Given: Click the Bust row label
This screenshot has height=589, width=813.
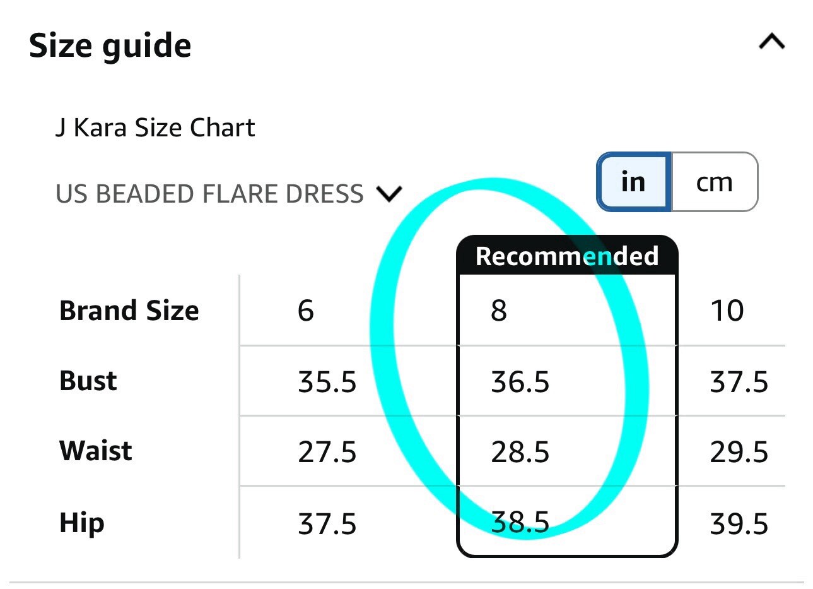Looking at the screenshot, I should pos(88,381).
